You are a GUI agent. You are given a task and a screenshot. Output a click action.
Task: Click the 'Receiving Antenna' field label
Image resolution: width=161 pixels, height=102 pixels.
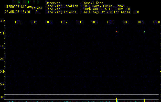[x=61, y=12]
